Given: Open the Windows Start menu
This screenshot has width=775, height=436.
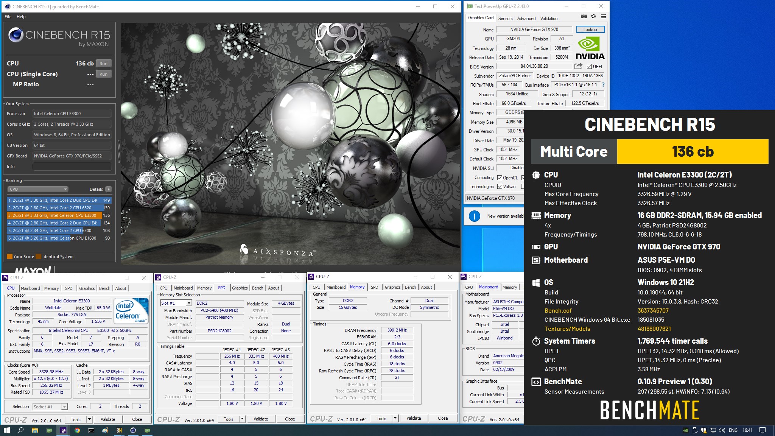Looking at the screenshot, I should coord(6,430).
